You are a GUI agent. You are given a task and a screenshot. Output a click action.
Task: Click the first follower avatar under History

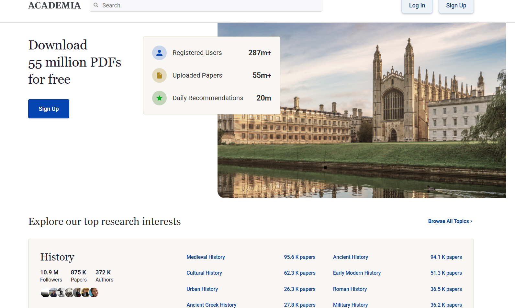pyautogui.click(x=45, y=292)
